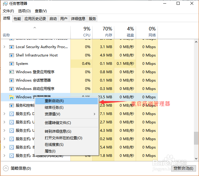Screen dimensions: 199x176
Task: Click the System process icon
Action: click(x=12, y=64)
